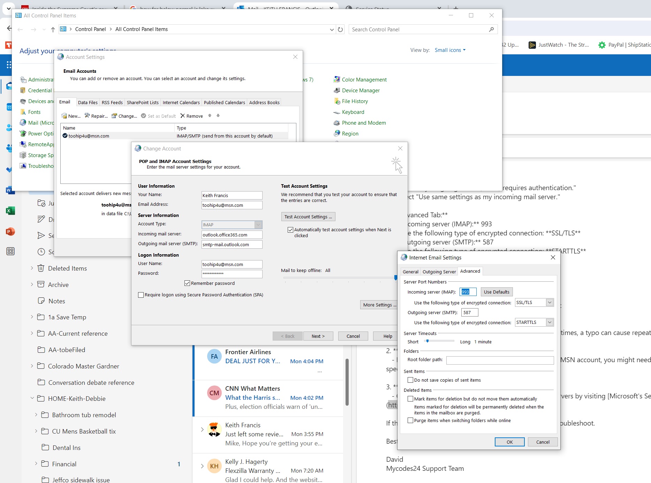Check Do not save copies of sent items
Image resolution: width=651 pixels, height=483 pixels.
point(410,380)
